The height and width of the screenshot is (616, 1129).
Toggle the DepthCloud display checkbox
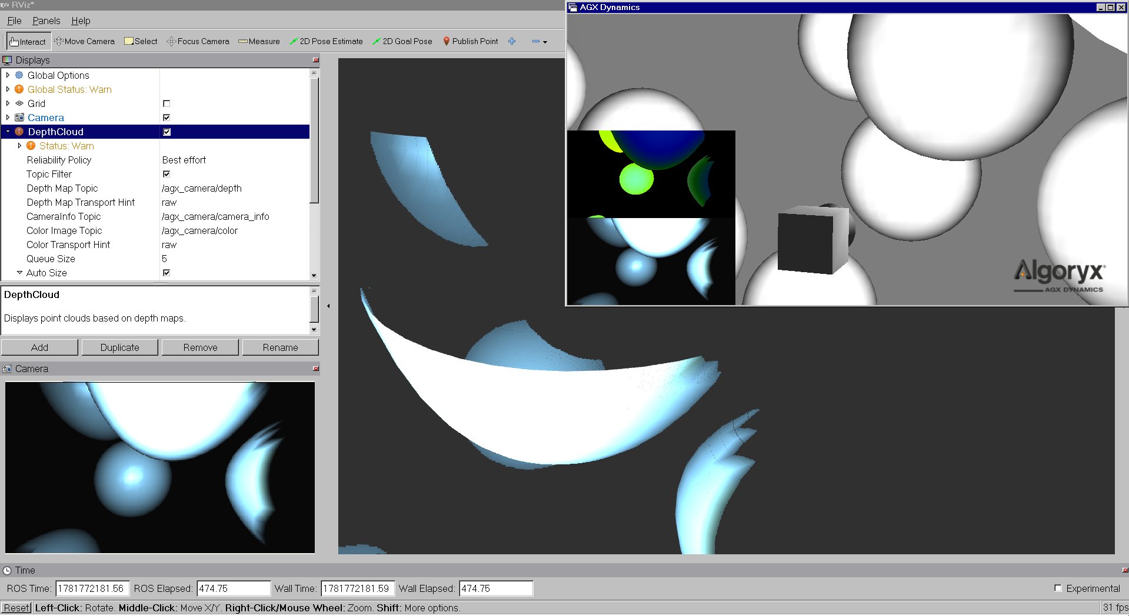click(x=166, y=132)
